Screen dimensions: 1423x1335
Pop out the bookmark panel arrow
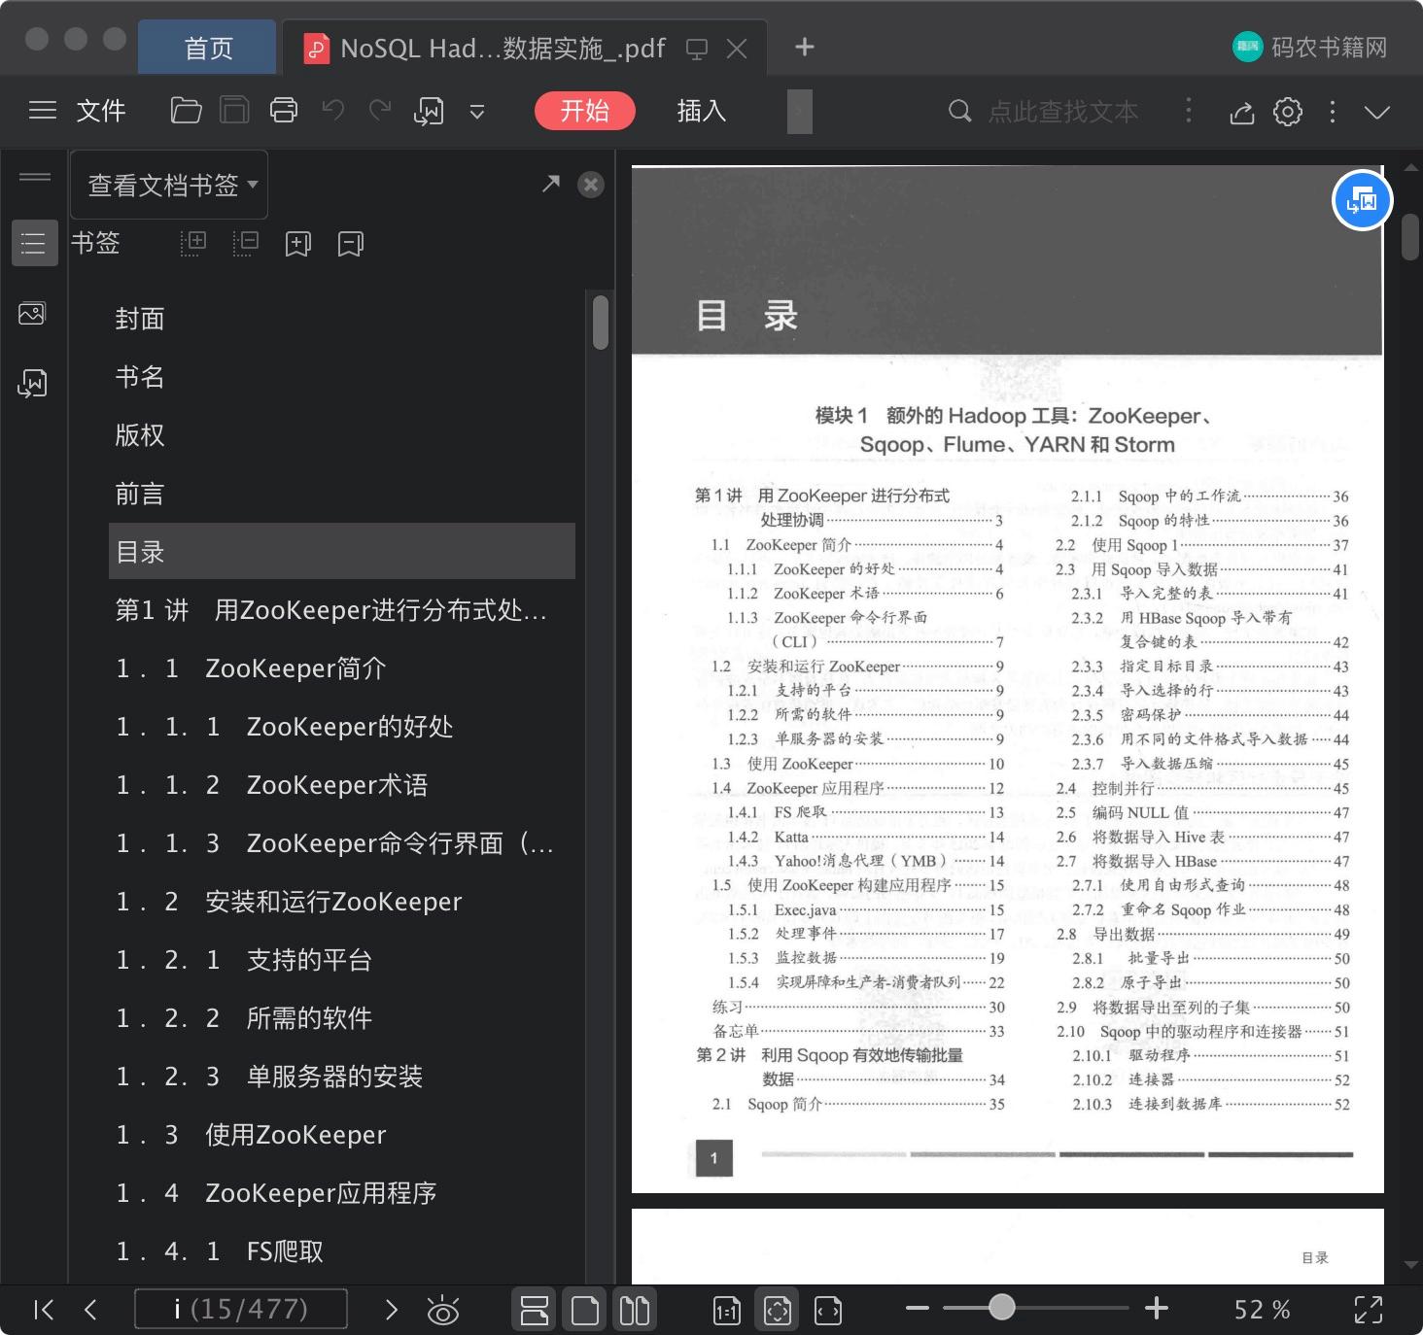550,183
